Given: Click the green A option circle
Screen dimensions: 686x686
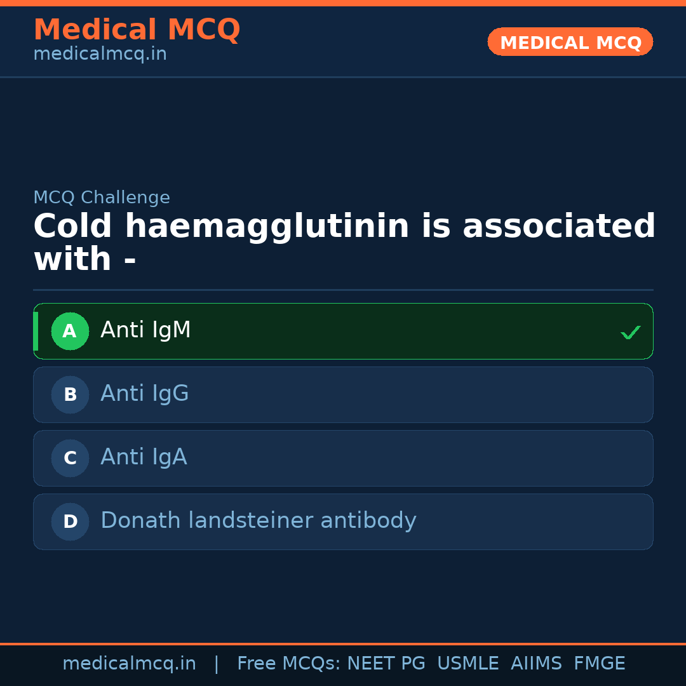Looking at the screenshot, I should point(70,331).
